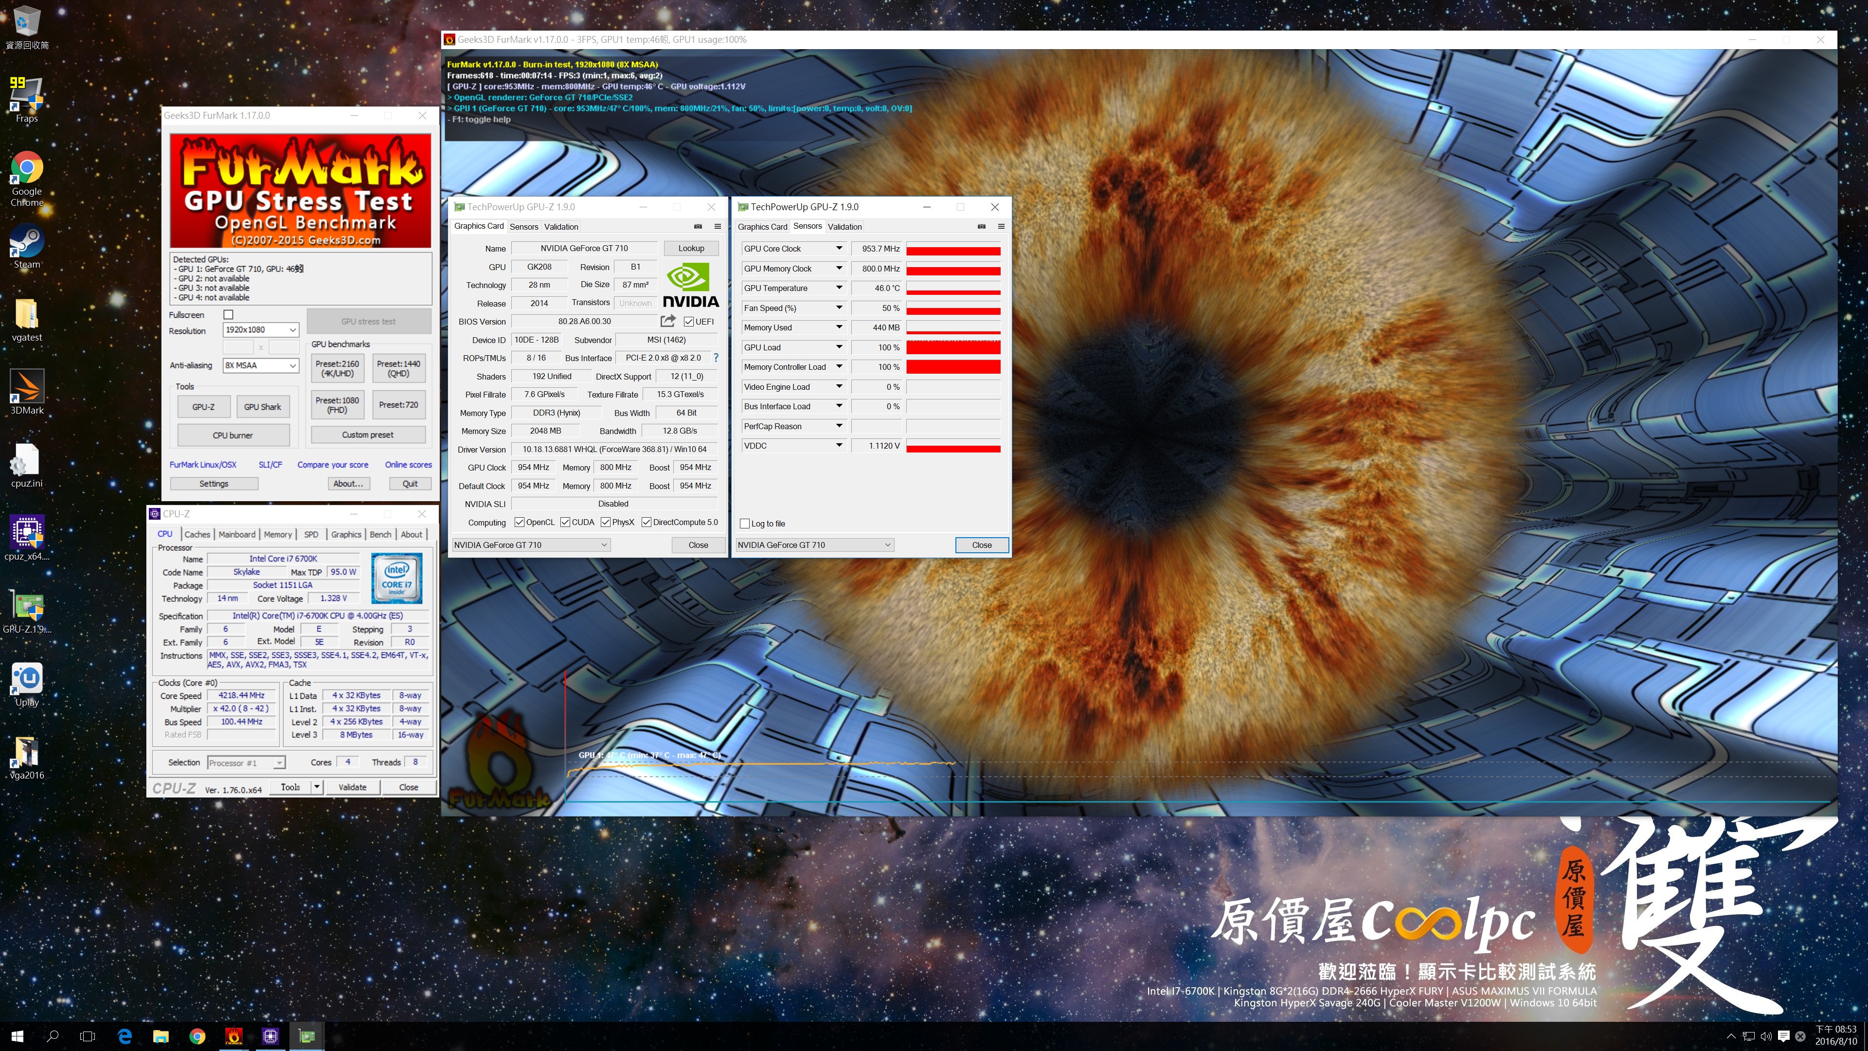Switch to the Validation tab in left GPU-Z window

click(561, 227)
